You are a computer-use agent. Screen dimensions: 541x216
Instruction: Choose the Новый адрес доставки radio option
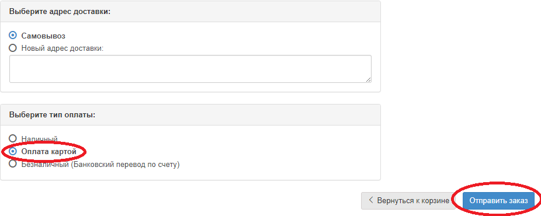click(x=13, y=48)
